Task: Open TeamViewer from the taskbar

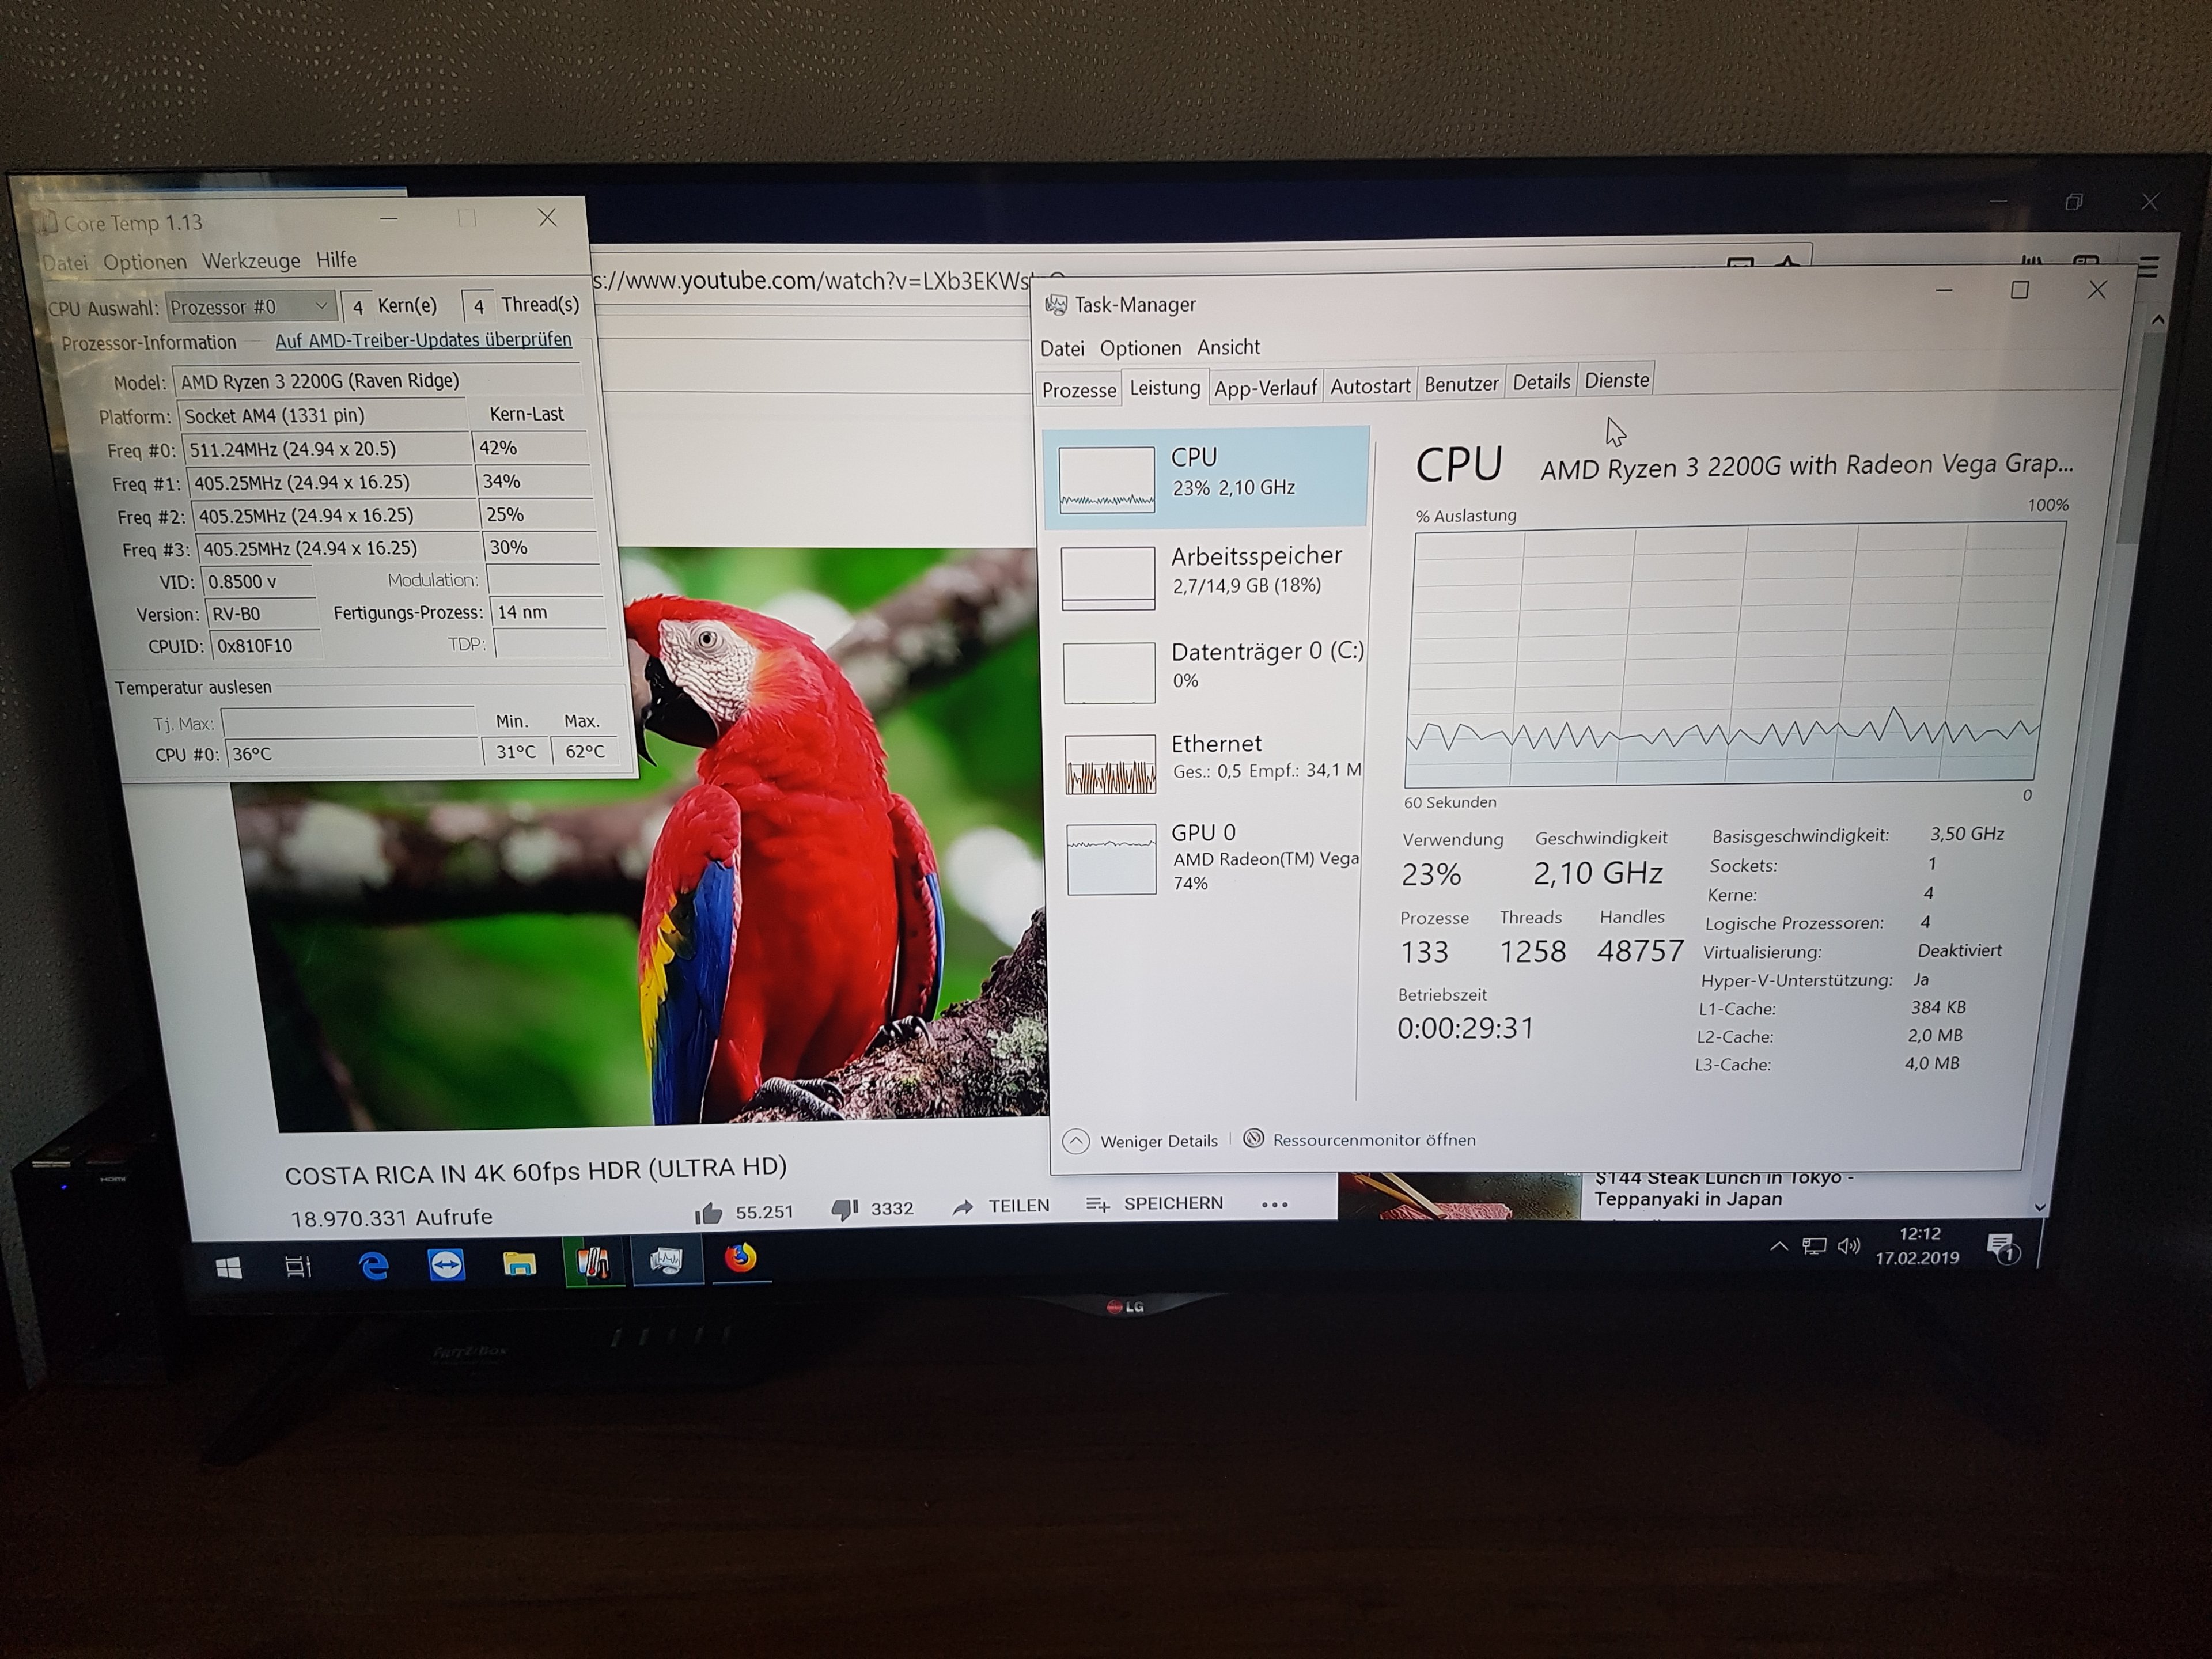Action: coord(446,1266)
